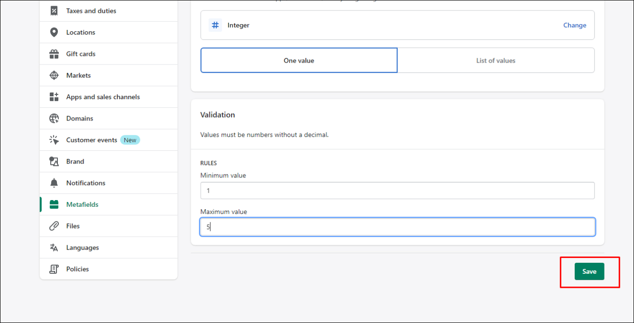The image size is (634, 323).
Task: Open Brand settings
Action: [109, 161]
